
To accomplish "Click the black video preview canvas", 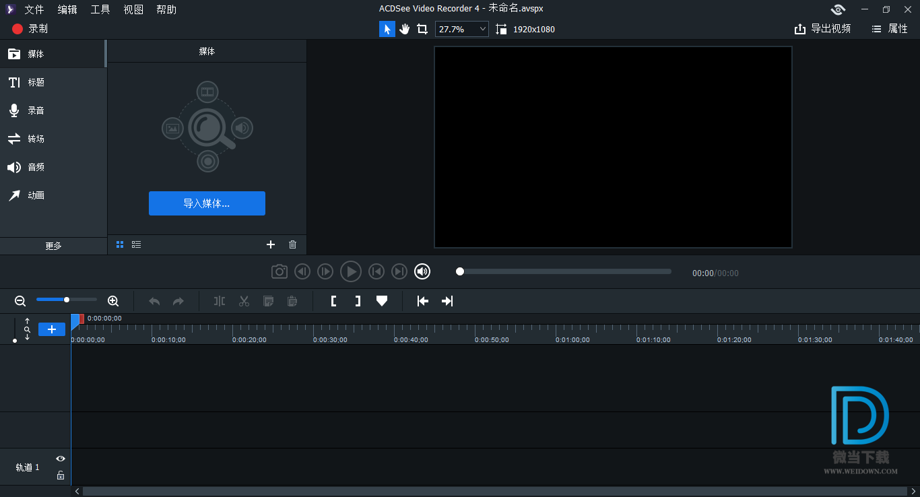I will pos(613,147).
